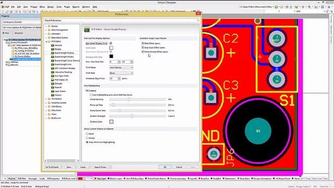The image size is (334, 188).
Task: Open the Reports menu
Action: (76, 7)
